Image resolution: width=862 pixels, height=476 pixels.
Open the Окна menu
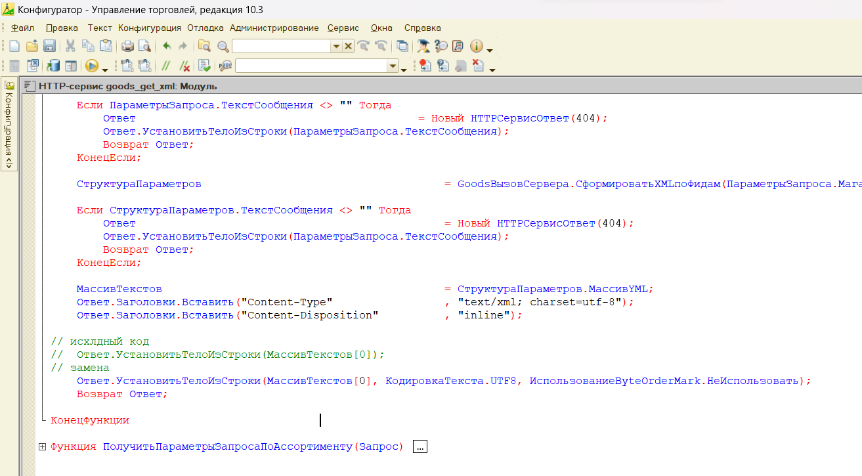381,28
